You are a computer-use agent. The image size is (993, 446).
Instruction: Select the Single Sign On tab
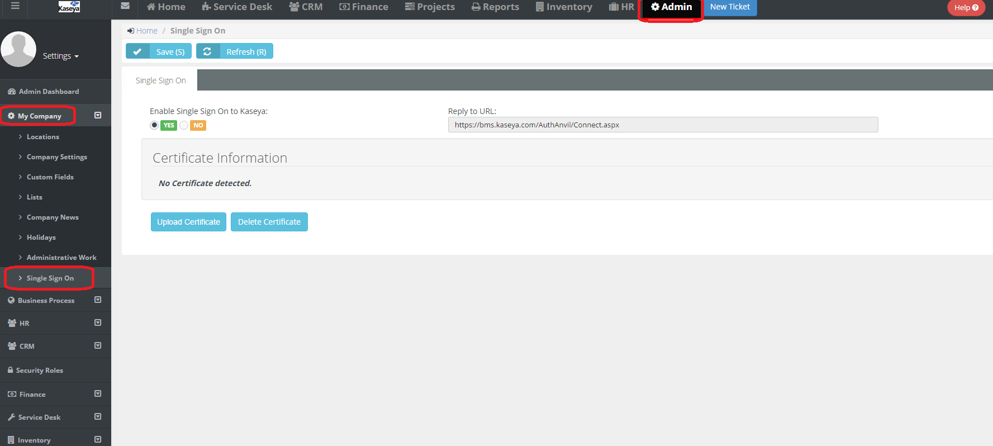160,80
